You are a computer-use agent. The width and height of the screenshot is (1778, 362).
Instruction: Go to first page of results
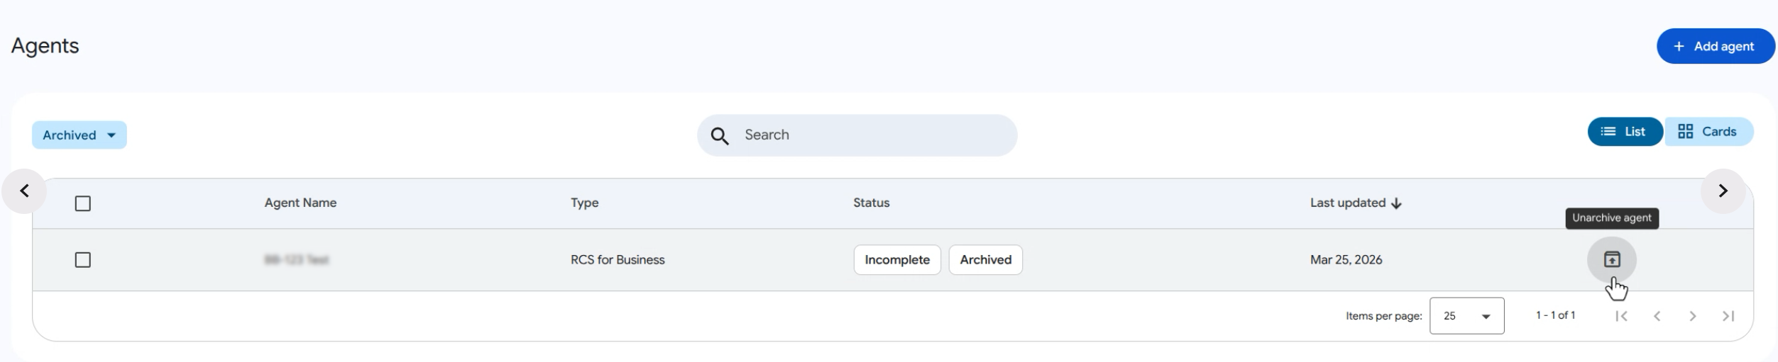(x=1621, y=316)
